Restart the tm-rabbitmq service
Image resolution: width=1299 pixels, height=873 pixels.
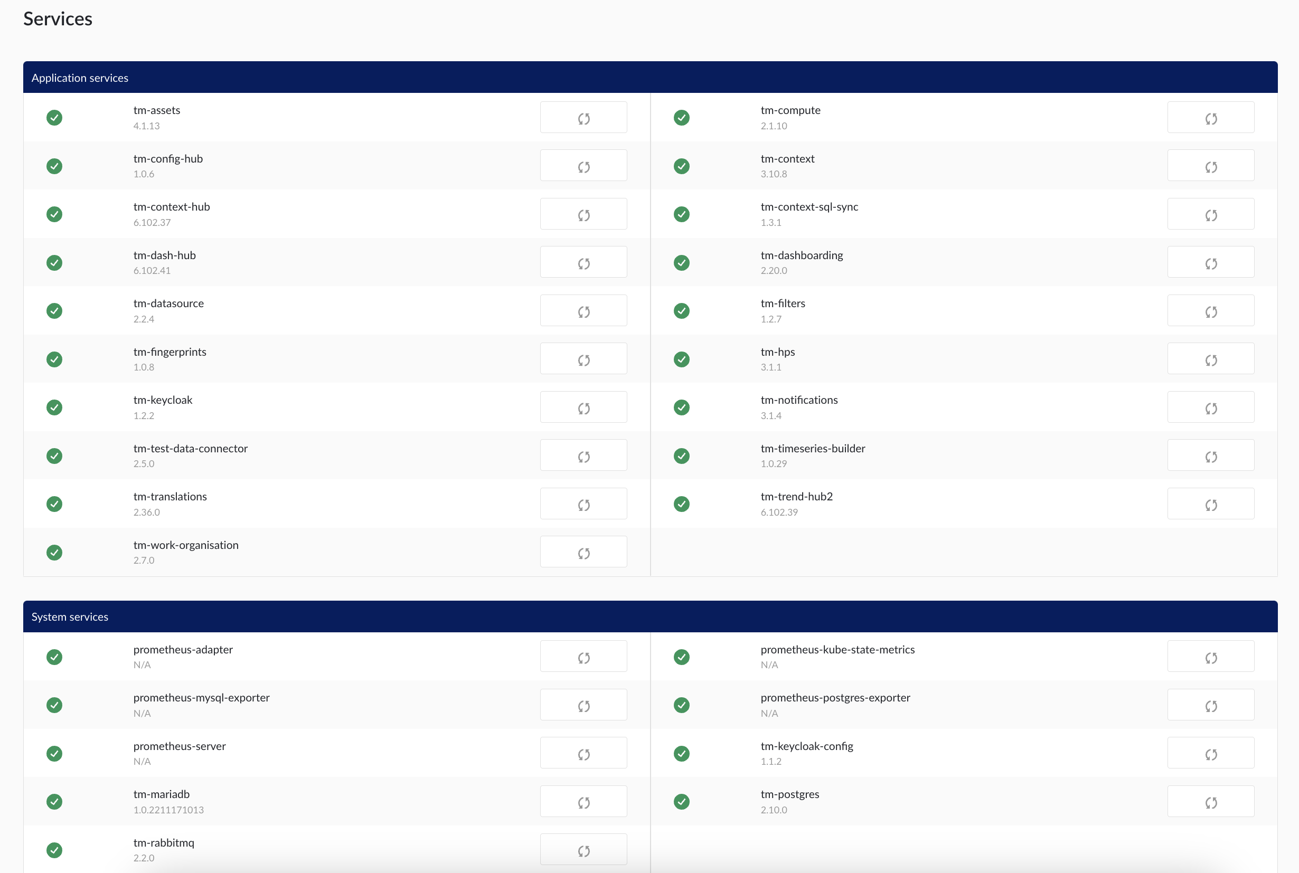click(583, 850)
